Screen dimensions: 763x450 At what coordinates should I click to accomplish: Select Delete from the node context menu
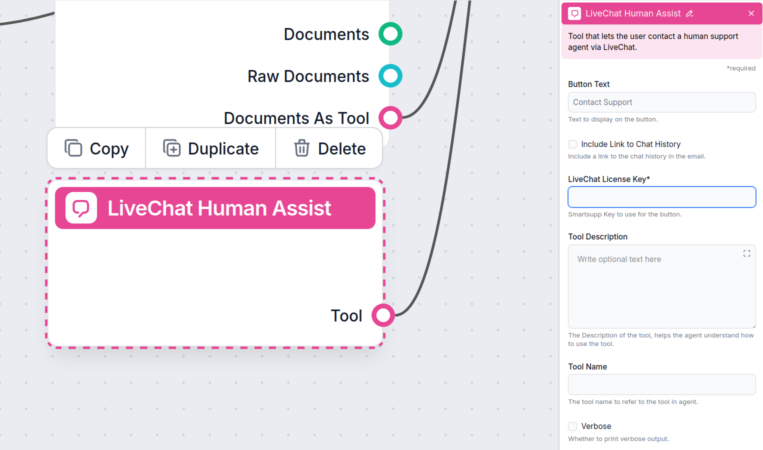329,148
